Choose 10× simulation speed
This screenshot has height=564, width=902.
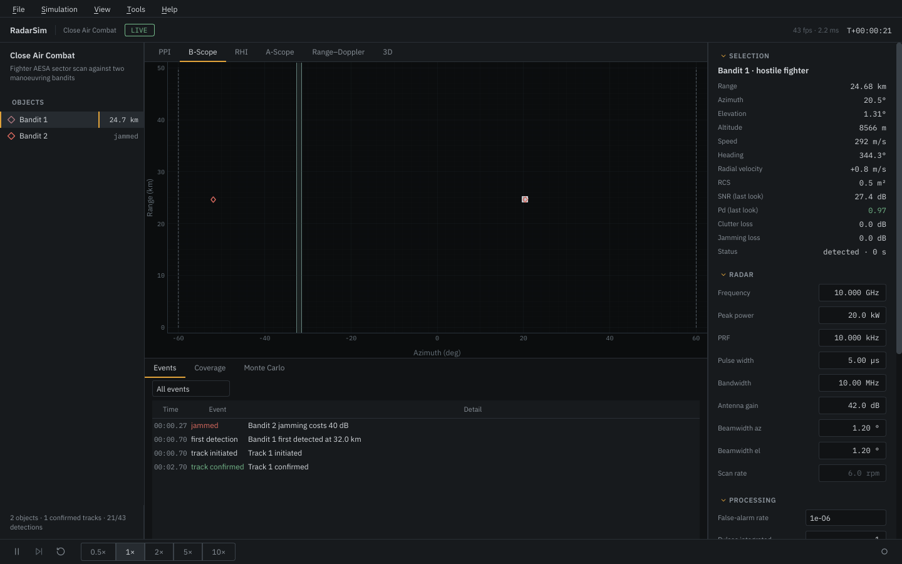(219, 552)
